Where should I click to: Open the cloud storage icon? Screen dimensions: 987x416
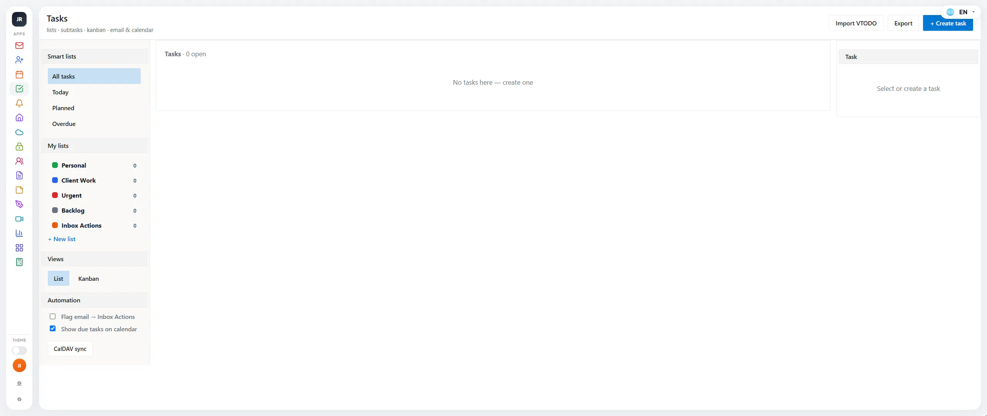19,132
